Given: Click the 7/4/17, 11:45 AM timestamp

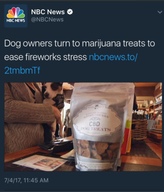Looking at the screenshot, I should pos(26,180).
